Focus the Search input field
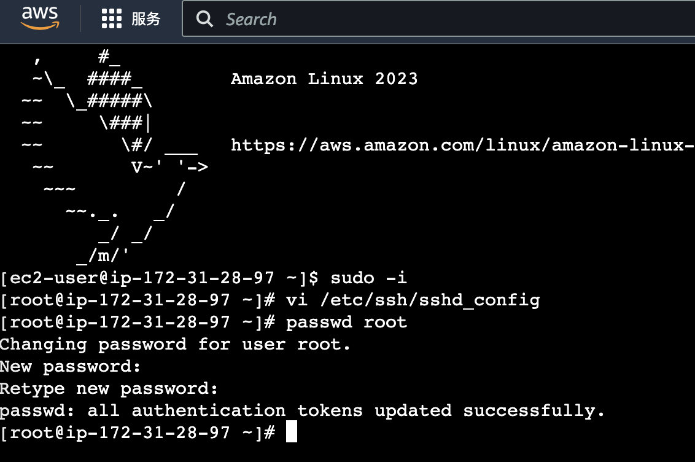Image resolution: width=695 pixels, height=462 pixels. point(438,18)
